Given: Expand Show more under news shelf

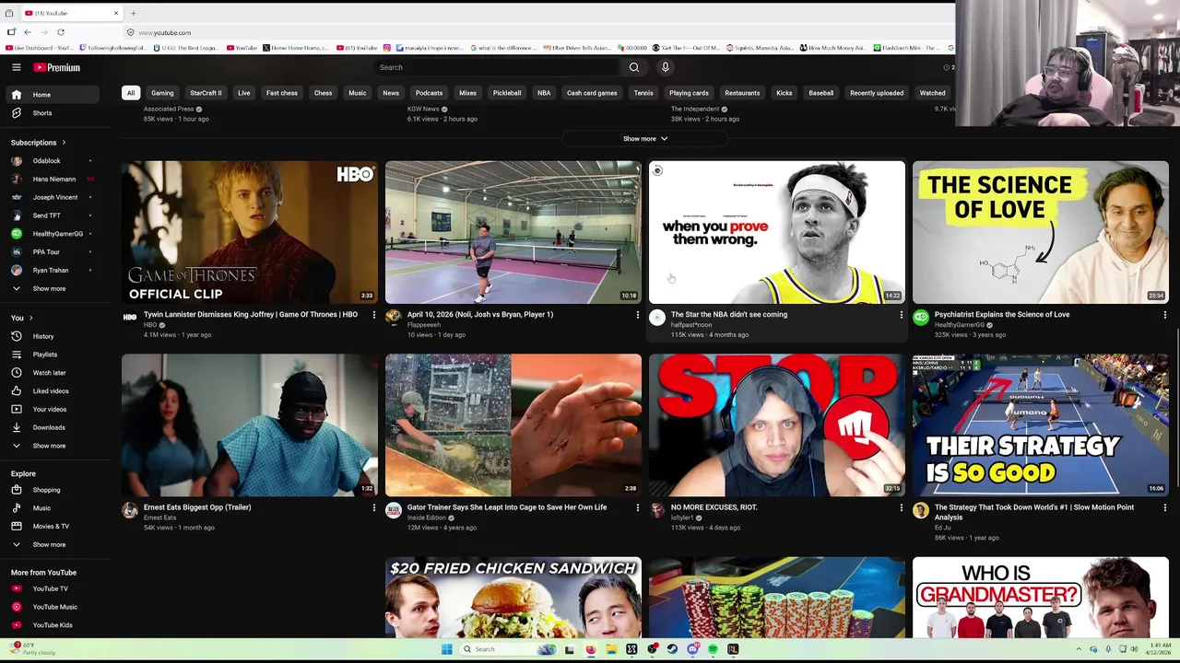Looking at the screenshot, I should pyautogui.click(x=644, y=139).
